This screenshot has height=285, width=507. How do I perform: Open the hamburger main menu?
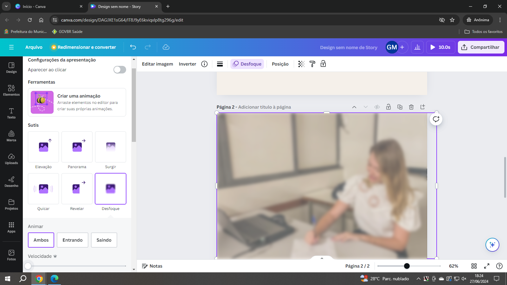pyautogui.click(x=11, y=47)
